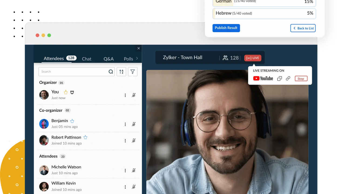The width and height of the screenshot is (345, 194).
Task: Open the attendee filter funnel icon
Action: click(x=133, y=72)
